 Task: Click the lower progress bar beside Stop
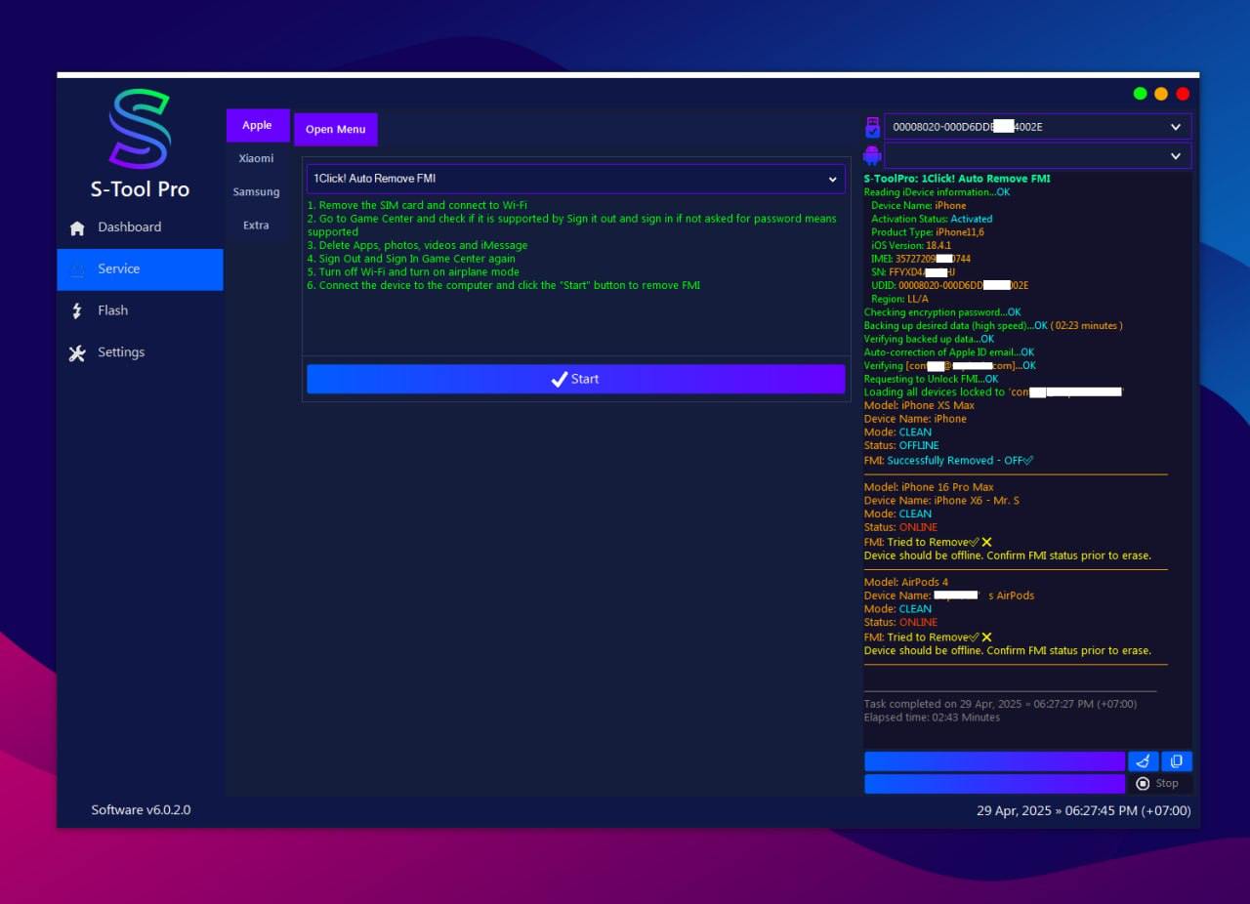[994, 784]
